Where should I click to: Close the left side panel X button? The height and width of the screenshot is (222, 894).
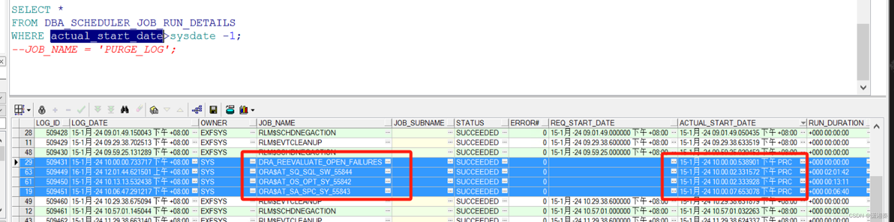coord(2,61)
